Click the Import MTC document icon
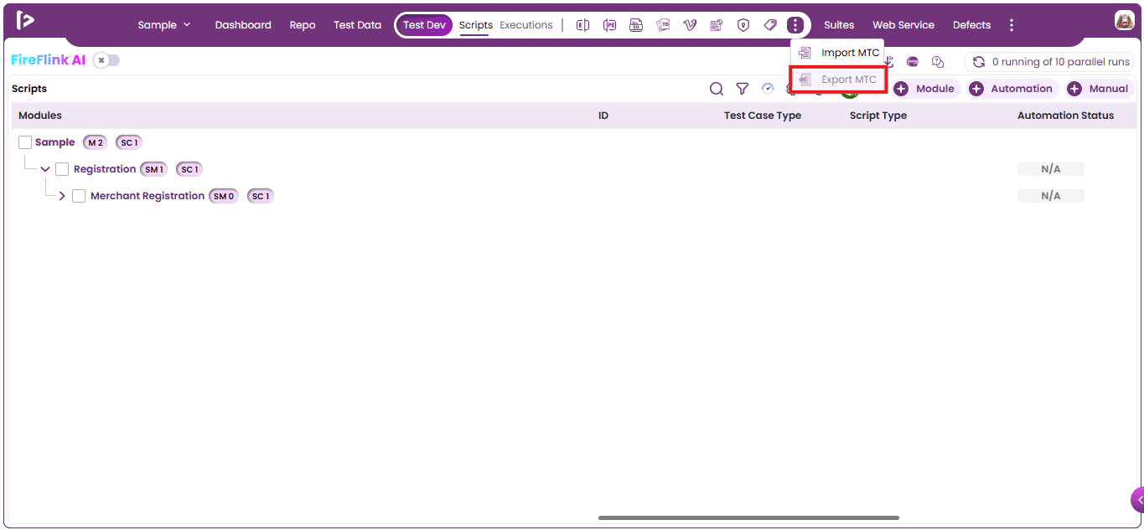1144x530 pixels. click(x=805, y=53)
